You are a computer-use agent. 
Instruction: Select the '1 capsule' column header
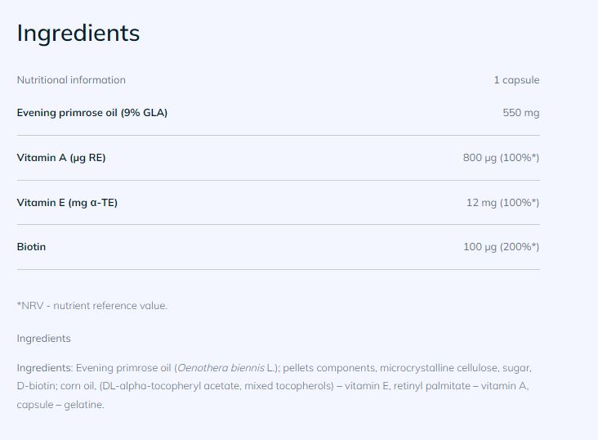tap(516, 80)
